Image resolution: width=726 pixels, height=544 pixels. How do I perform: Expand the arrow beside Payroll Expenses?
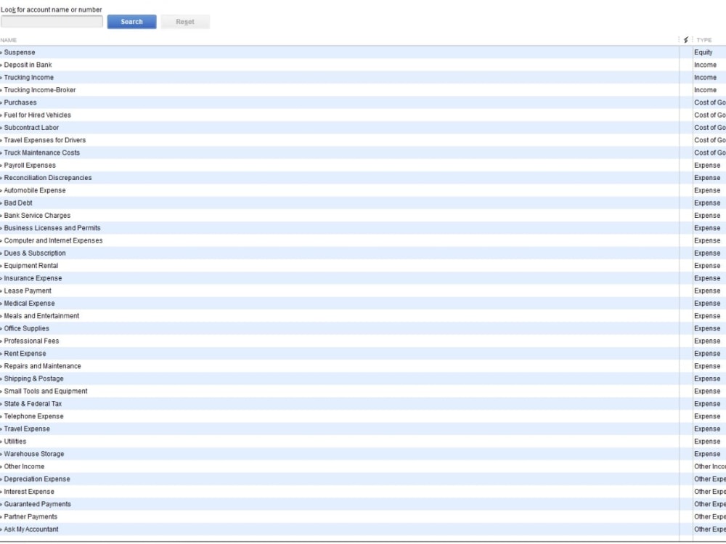coord(1,166)
